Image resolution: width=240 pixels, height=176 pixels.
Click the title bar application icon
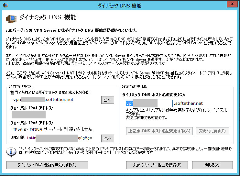pos(5,5)
